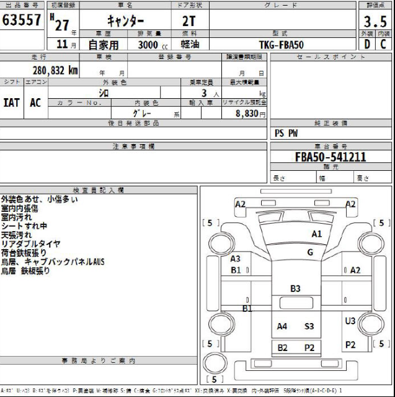Screen dimensions: 395x397
Task: Click the A1 damage mark on the hood
Action: coord(316,234)
